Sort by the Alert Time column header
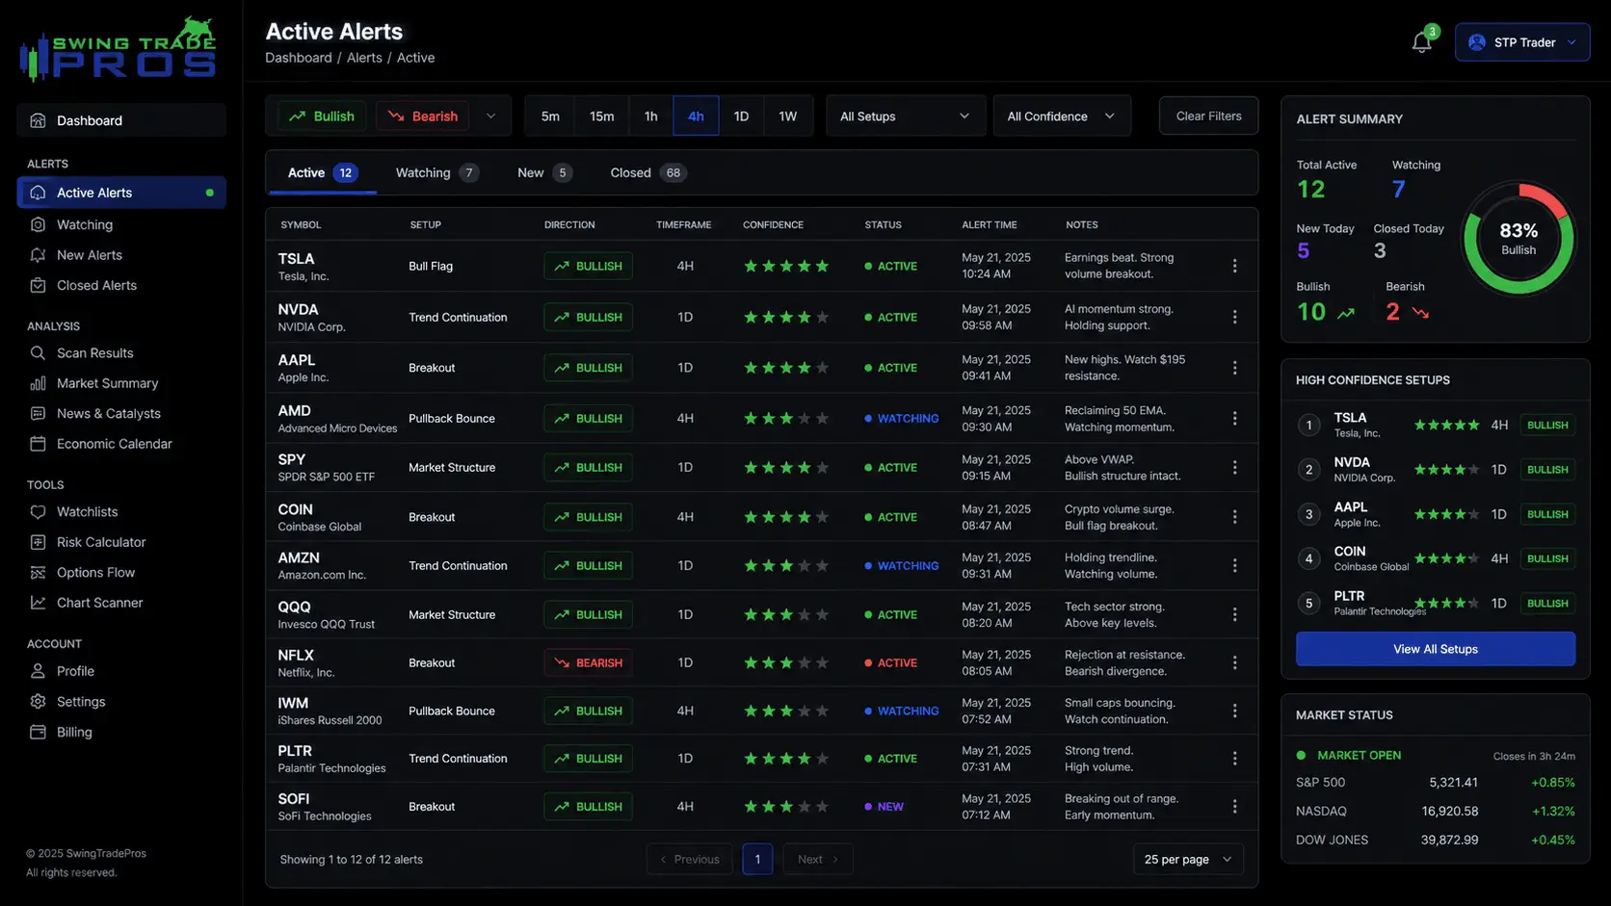This screenshot has width=1611, height=906. point(990,224)
